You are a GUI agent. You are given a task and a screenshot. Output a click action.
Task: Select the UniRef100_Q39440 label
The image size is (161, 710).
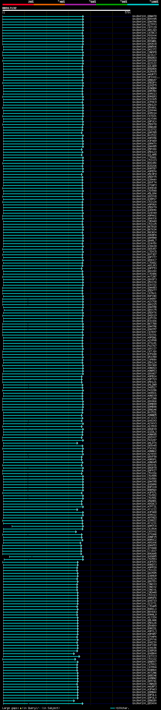(144, 180)
